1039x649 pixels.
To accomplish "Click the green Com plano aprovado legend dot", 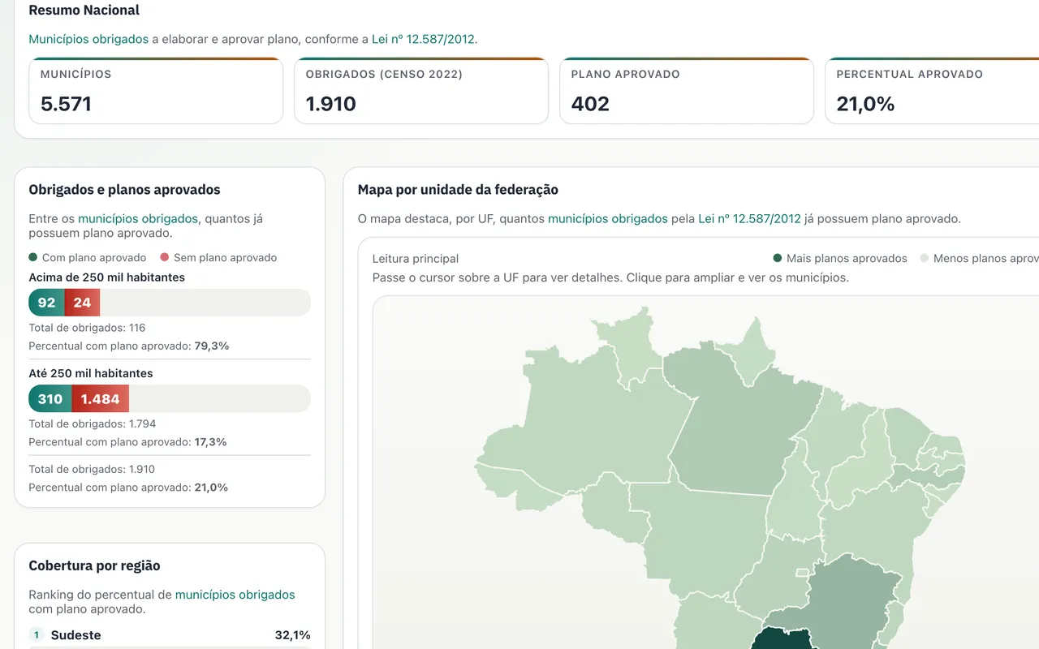I will coord(33,257).
